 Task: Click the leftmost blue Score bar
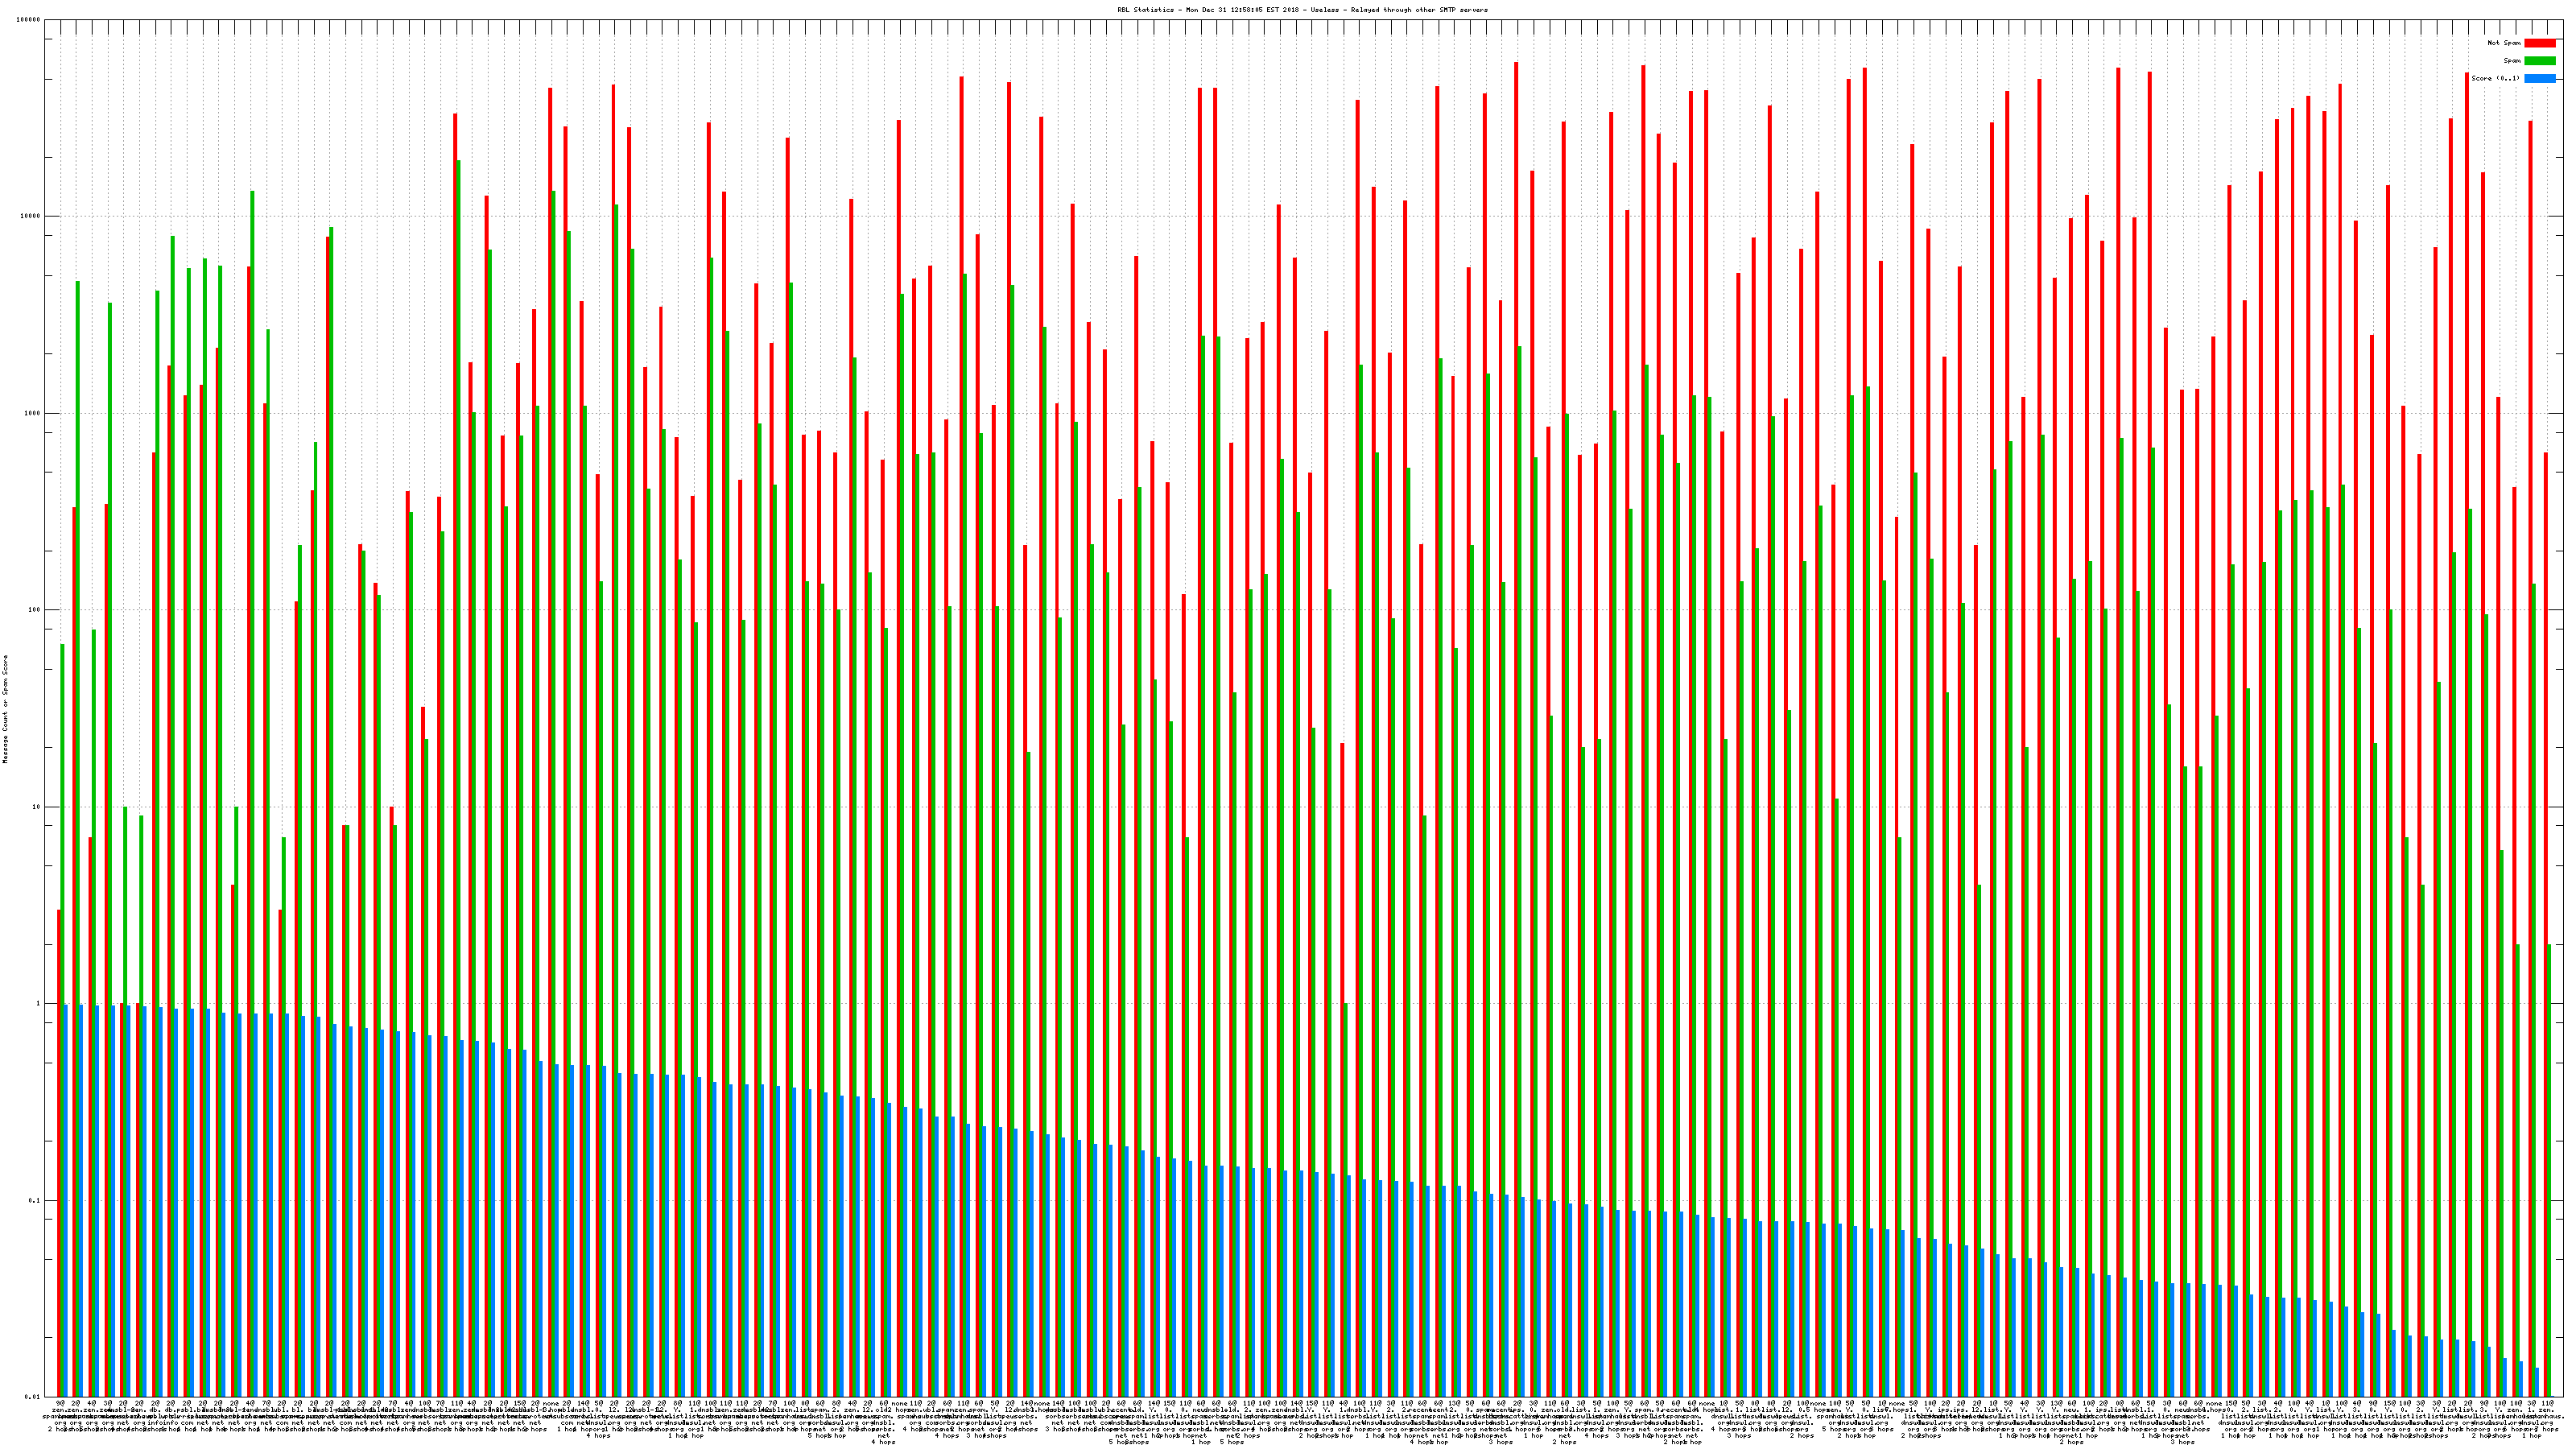pyautogui.click(x=66, y=1200)
